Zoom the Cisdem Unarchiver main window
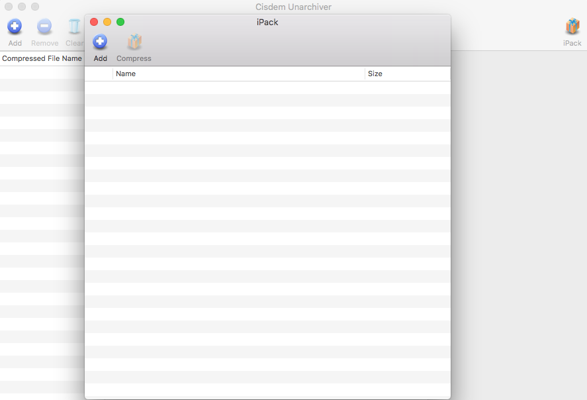The image size is (587, 400). (35, 7)
